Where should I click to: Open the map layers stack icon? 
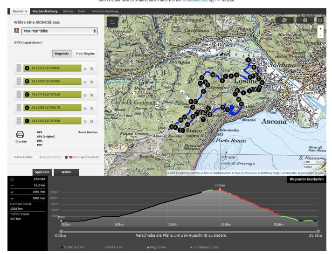tap(304, 20)
